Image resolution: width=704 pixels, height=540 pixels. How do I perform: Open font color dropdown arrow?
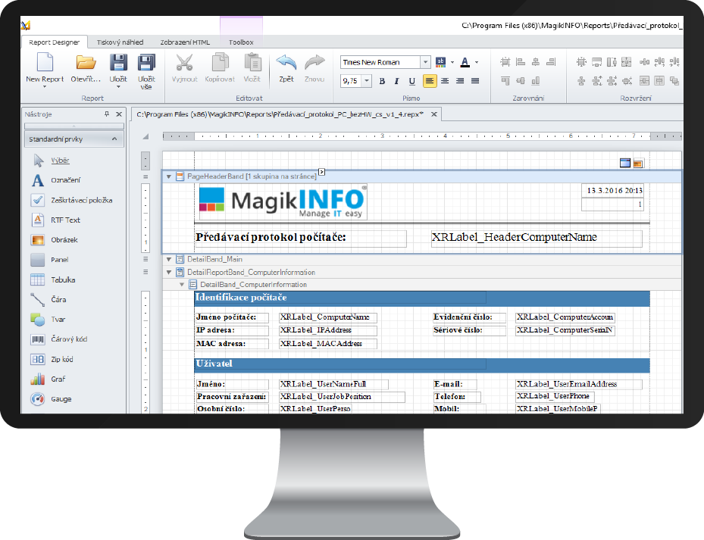(x=477, y=62)
